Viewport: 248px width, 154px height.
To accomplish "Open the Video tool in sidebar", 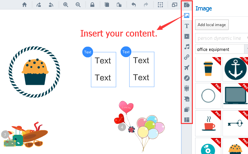I will click(187, 36).
